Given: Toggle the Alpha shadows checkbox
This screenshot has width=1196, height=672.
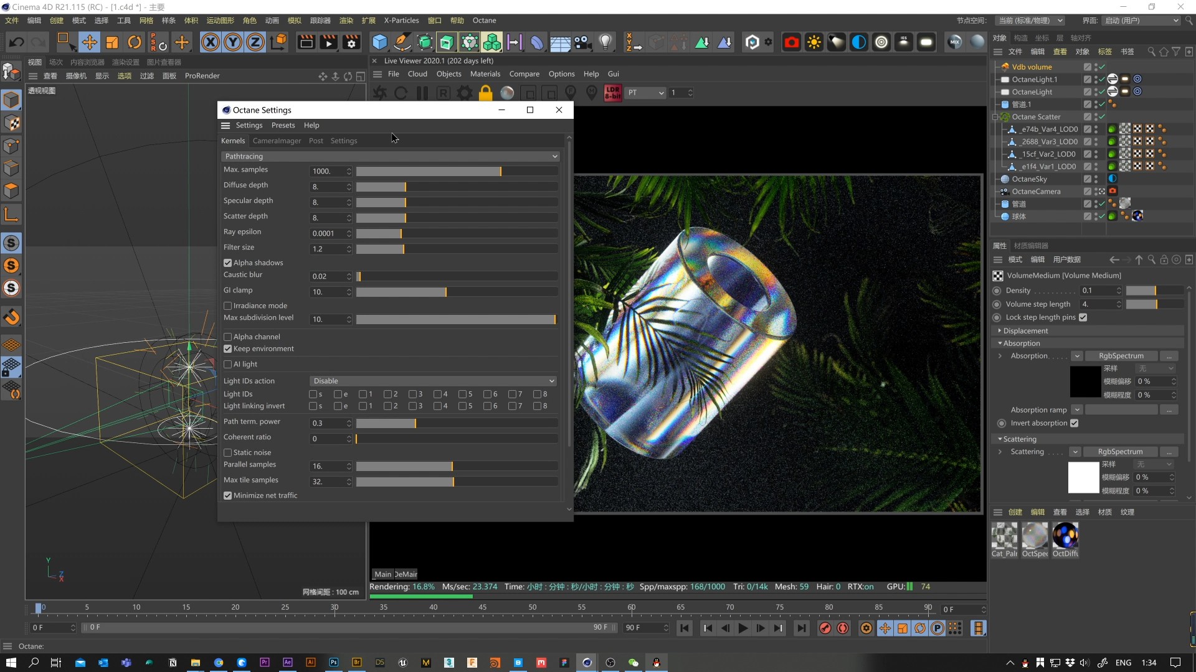Looking at the screenshot, I should (x=227, y=263).
